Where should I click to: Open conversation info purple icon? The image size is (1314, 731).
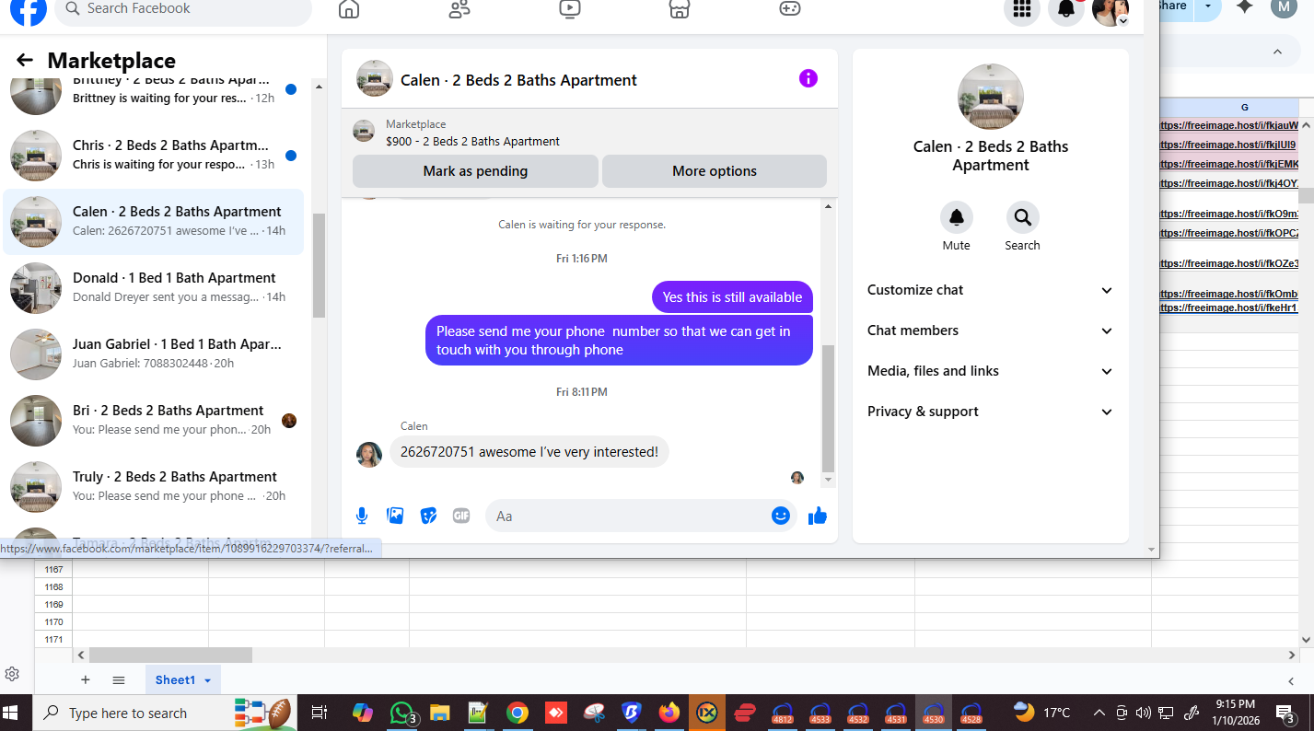click(808, 78)
